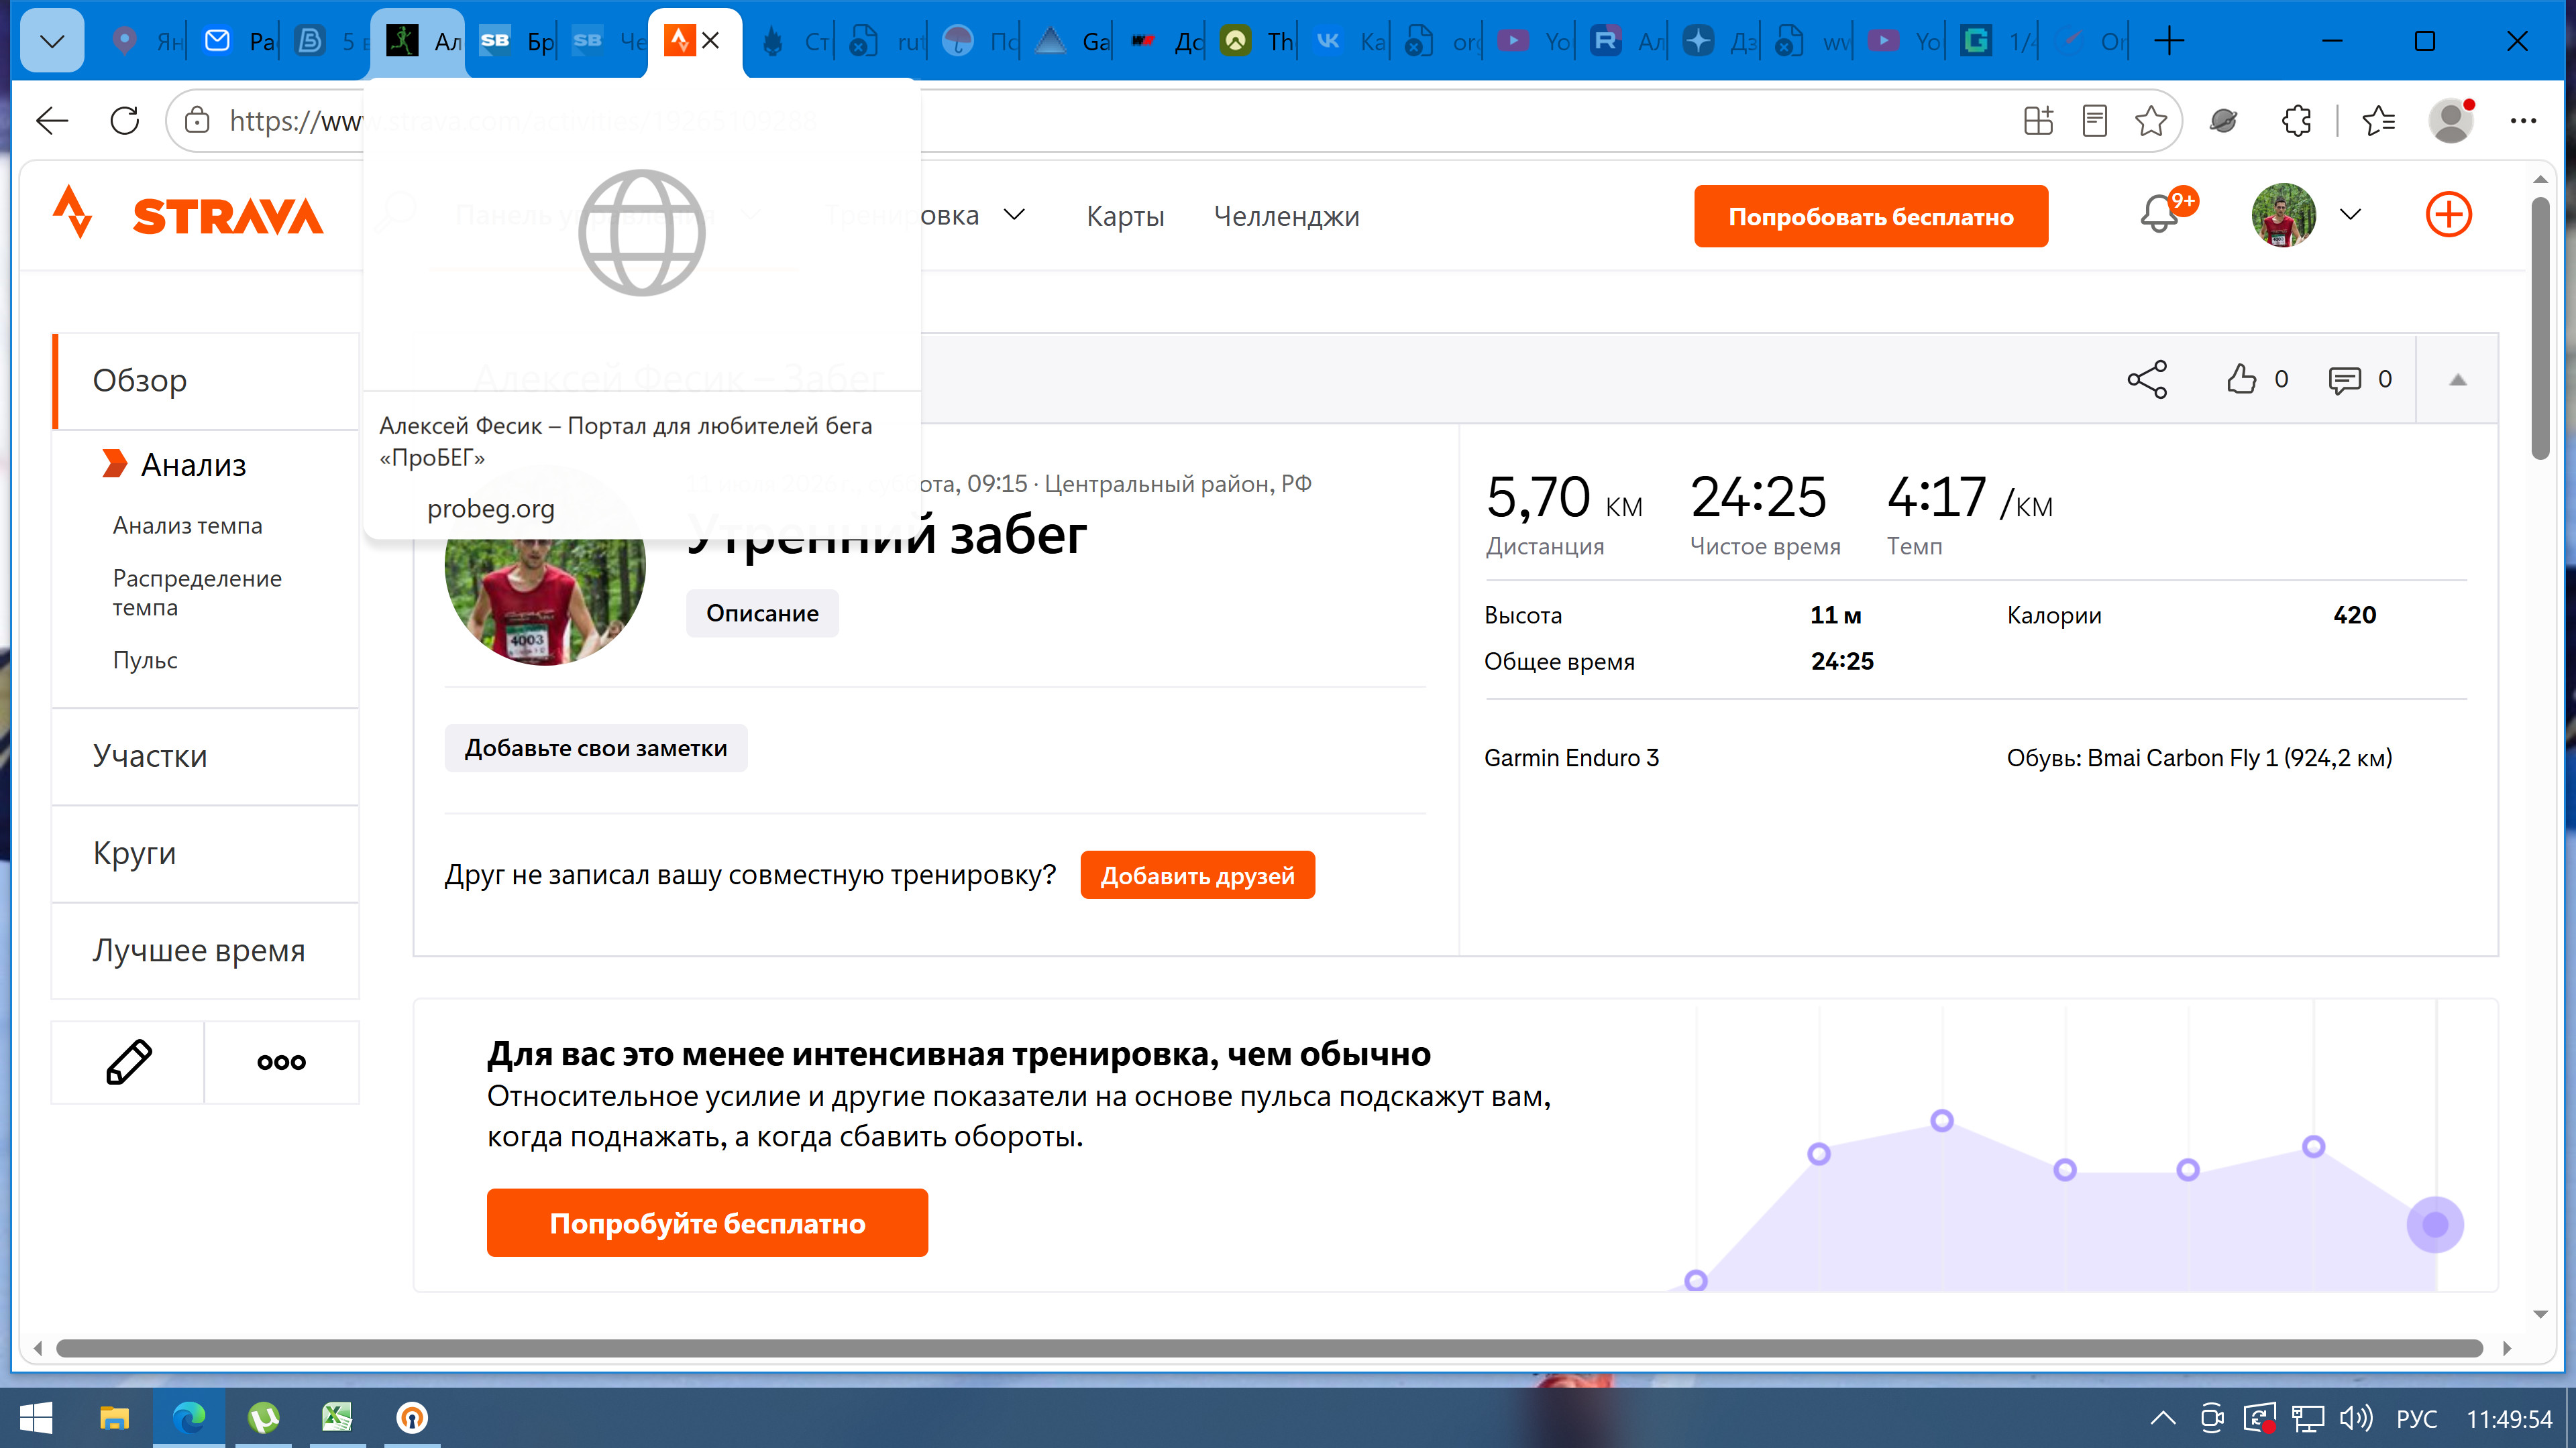Open the Garmin Enduro 3 device link

click(1571, 758)
